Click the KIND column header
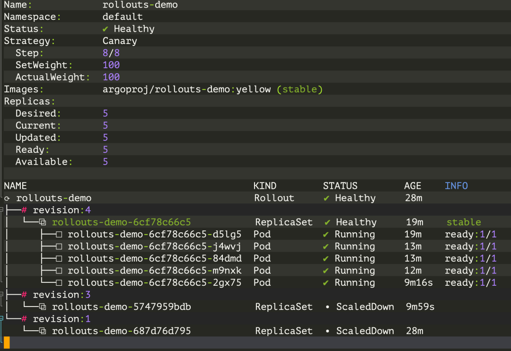Viewport: 511px width, 351px height. pyautogui.click(x=265, y=186)
